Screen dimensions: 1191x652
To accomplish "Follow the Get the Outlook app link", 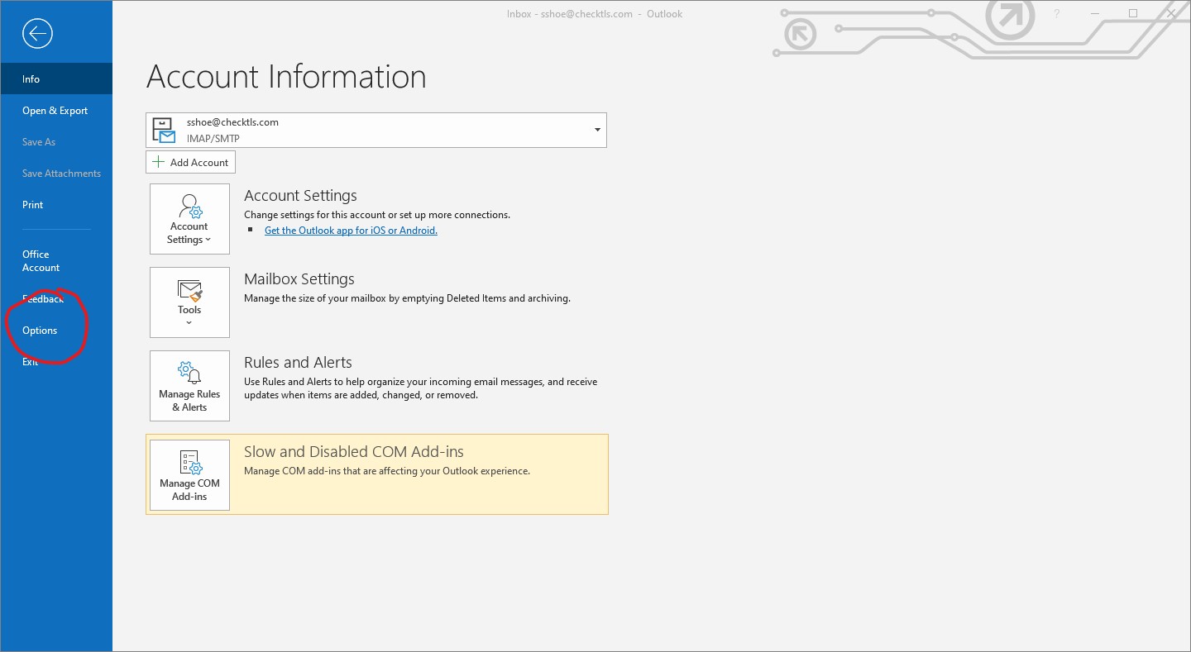I will (x=351, y=231).
